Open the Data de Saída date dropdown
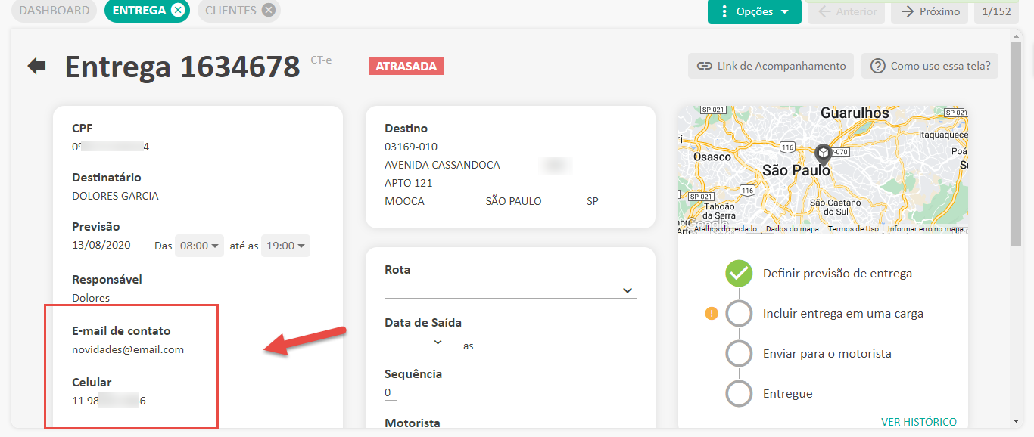The height and width of the screenshot is (437, 1034). click(x=415, y=342)
